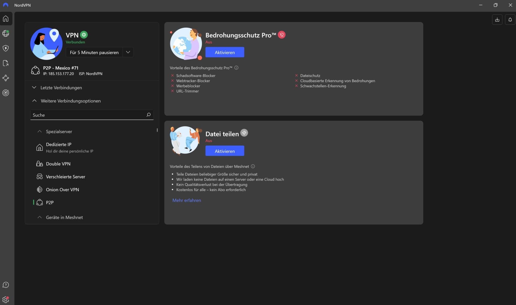
Task: Click the search magnifier icon
Action: point(148,115)
